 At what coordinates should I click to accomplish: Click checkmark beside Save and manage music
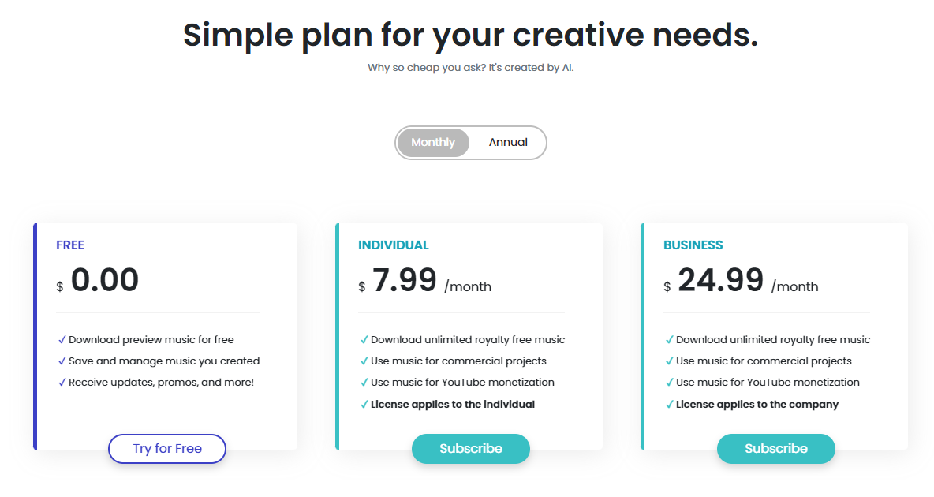tap(62, 361)
